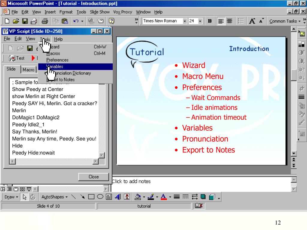Click the 3-D style cube icon
The width and height of the screenshot is (307, 230).
click(x=212, y=197)
